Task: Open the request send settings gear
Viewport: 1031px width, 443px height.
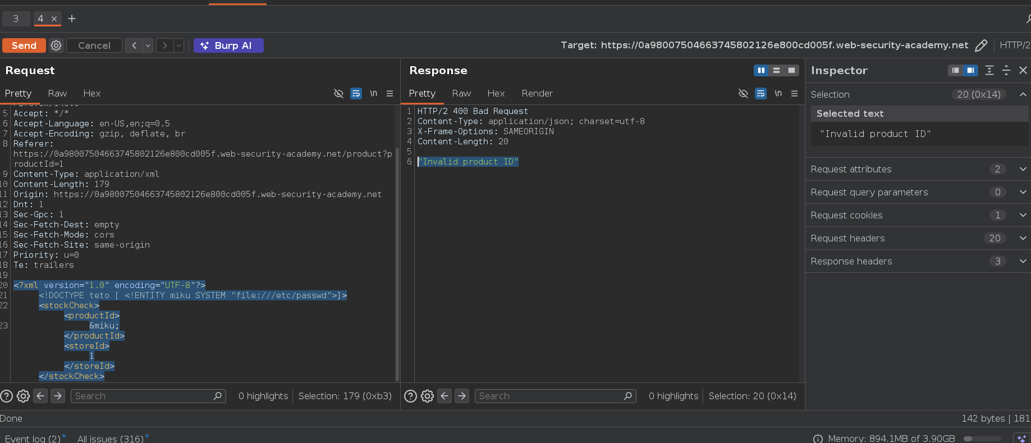Action: (56, 45)
